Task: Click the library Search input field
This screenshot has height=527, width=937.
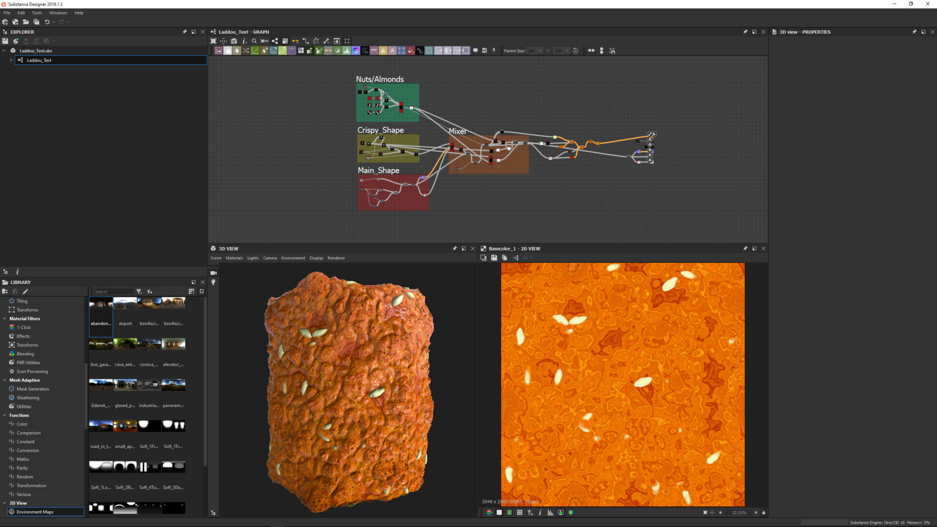Action: (x=113, y=292)
